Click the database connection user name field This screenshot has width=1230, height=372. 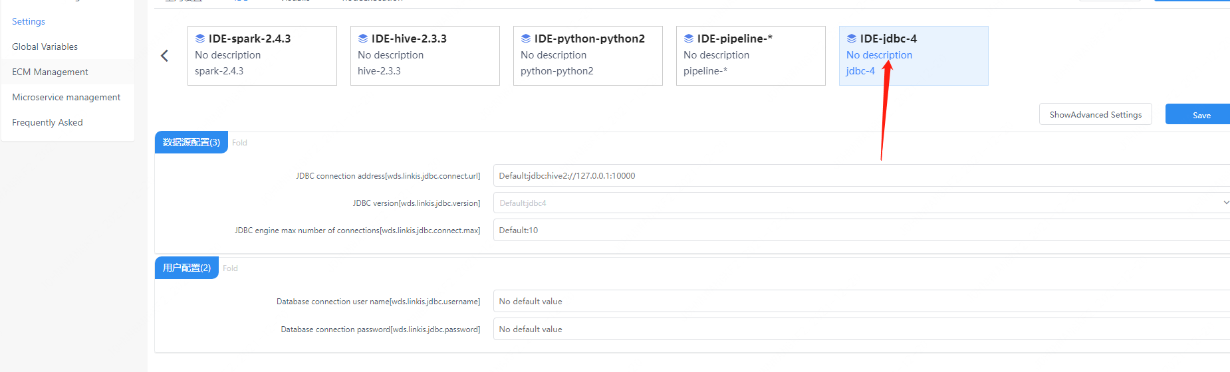pyautogui.click(x=861, y=302)
